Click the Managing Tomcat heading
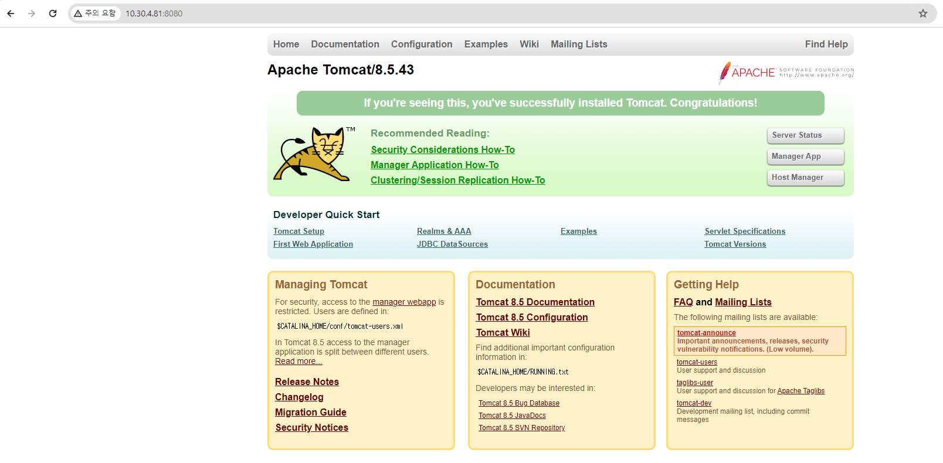 coord(321,285)
